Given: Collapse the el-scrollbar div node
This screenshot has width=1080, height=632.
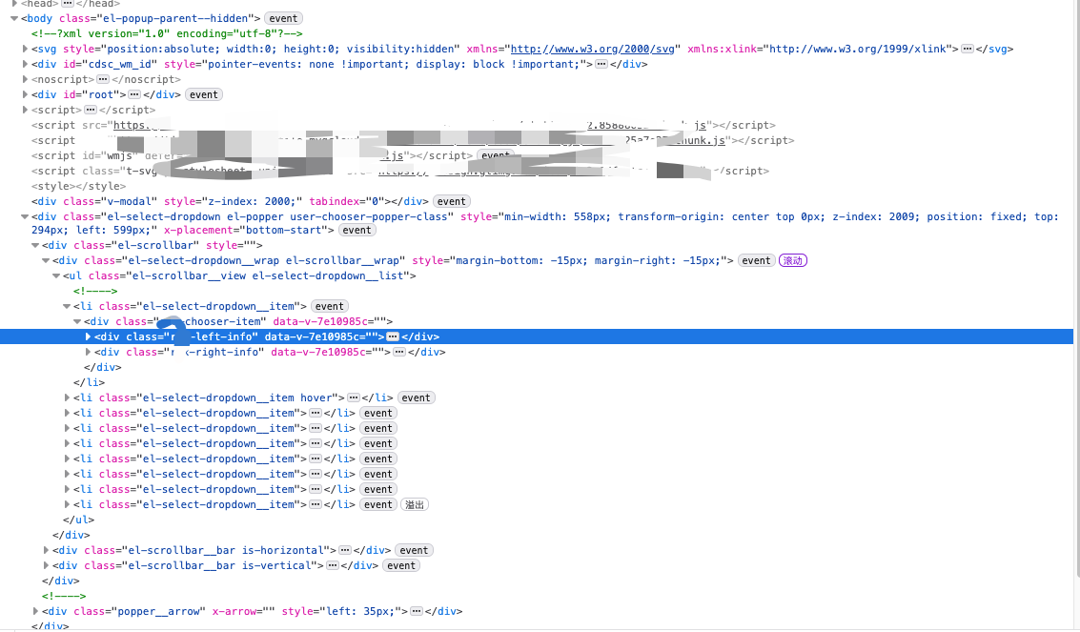Looking at the screenshot, I should (x=35, y=245).
